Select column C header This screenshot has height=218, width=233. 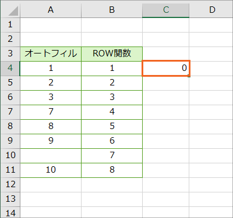pyautogui.click(x=165, y=10)
